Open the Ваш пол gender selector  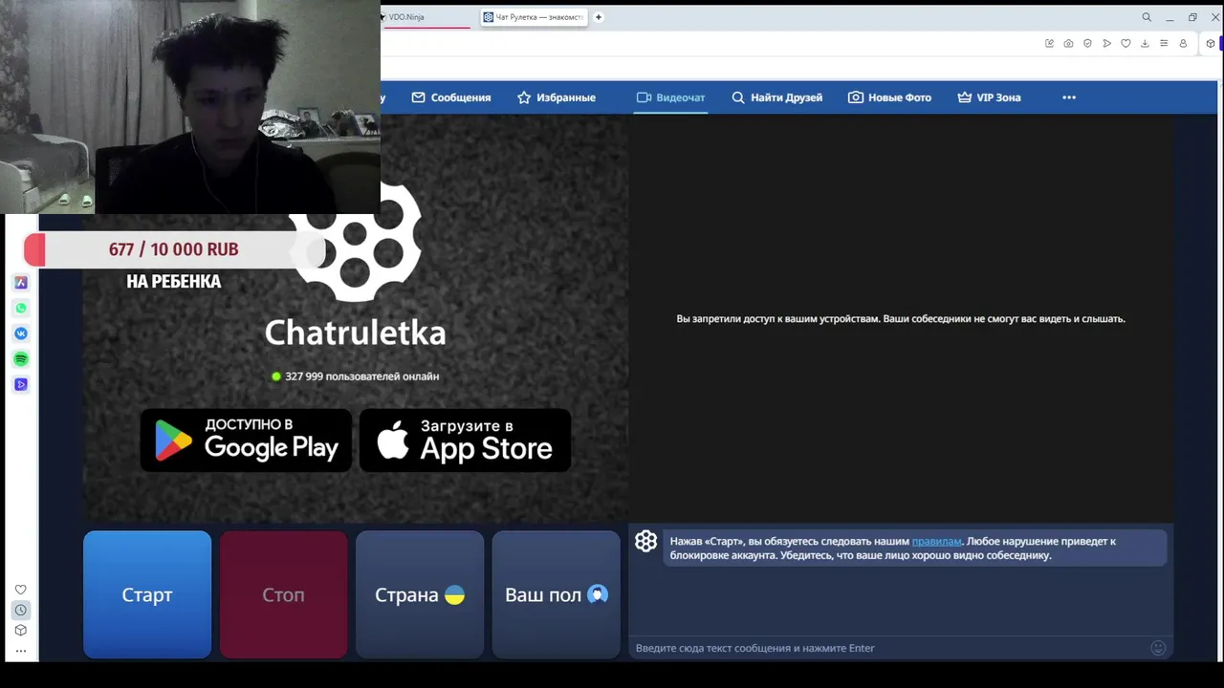(557, 594)
